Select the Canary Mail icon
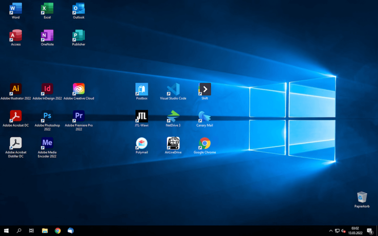378x236 pixels. click(x=205, y=118)
